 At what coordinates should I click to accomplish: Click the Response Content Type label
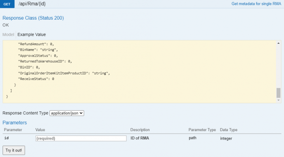pos(26,113)
